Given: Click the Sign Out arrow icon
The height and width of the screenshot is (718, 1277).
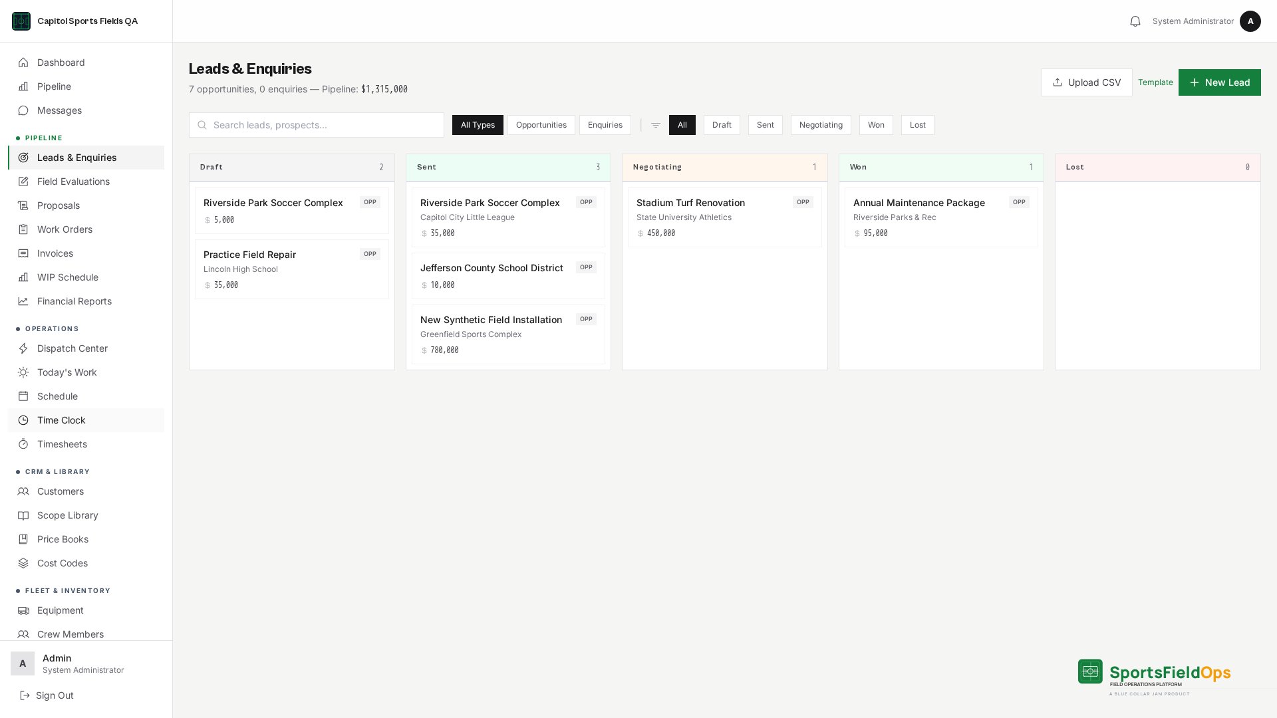Looking at the screenshot, I should point(25,695).
